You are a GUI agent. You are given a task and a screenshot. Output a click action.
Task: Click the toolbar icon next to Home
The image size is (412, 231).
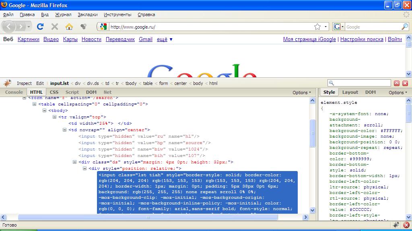83,27
